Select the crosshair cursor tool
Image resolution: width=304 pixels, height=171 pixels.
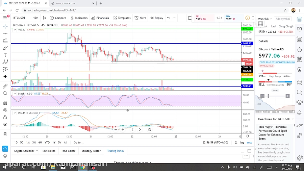[x=5, y=27]
